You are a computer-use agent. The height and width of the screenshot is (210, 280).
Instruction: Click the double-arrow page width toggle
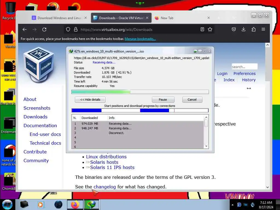249,88
